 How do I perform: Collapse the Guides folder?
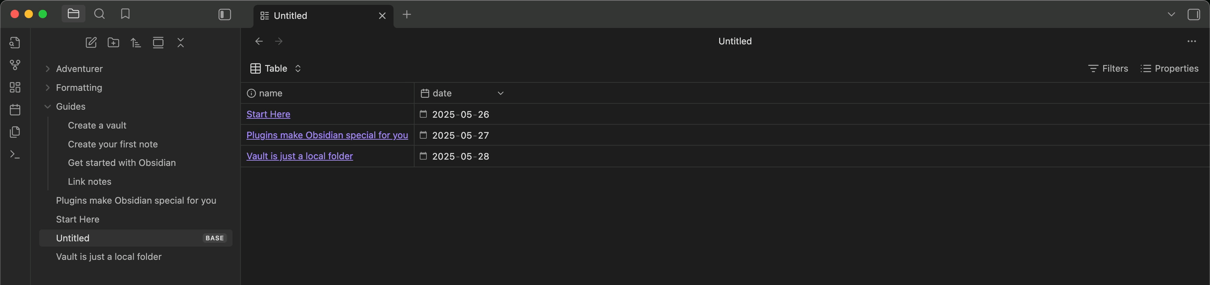pos(48,107)
